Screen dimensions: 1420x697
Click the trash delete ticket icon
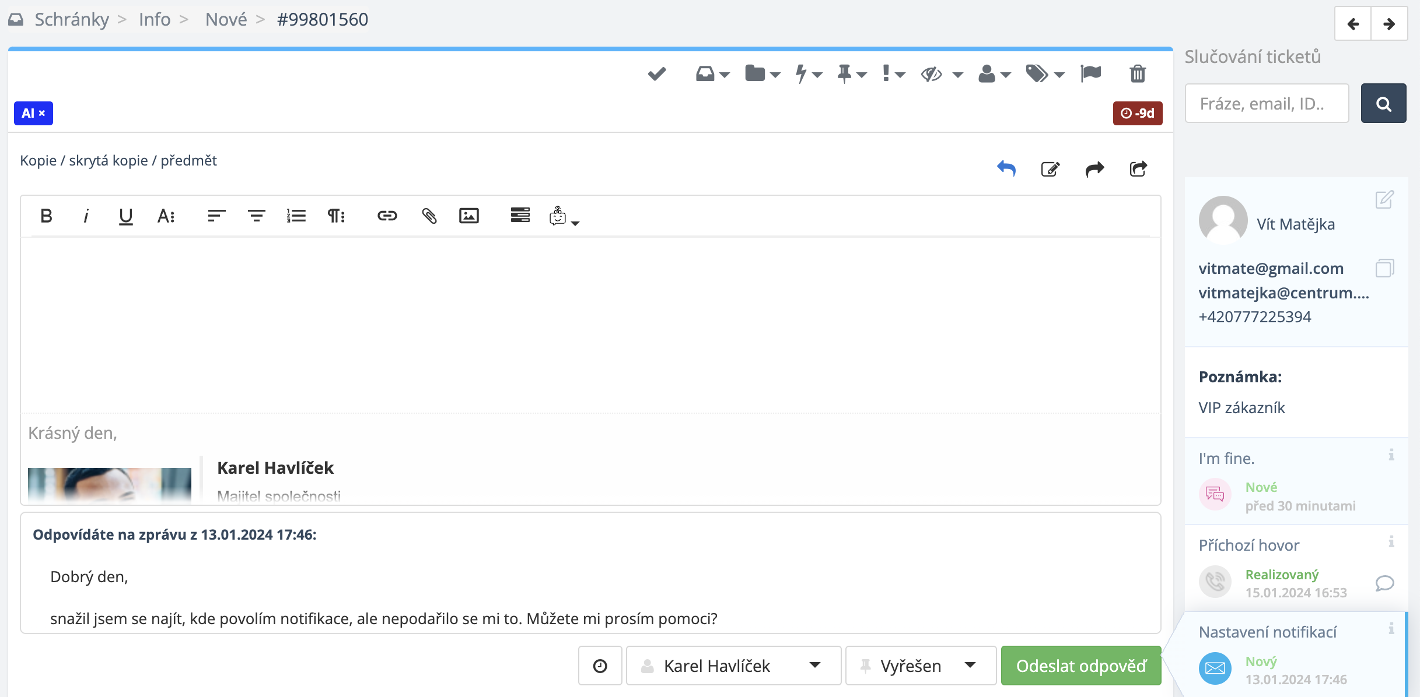[1137, 74]
